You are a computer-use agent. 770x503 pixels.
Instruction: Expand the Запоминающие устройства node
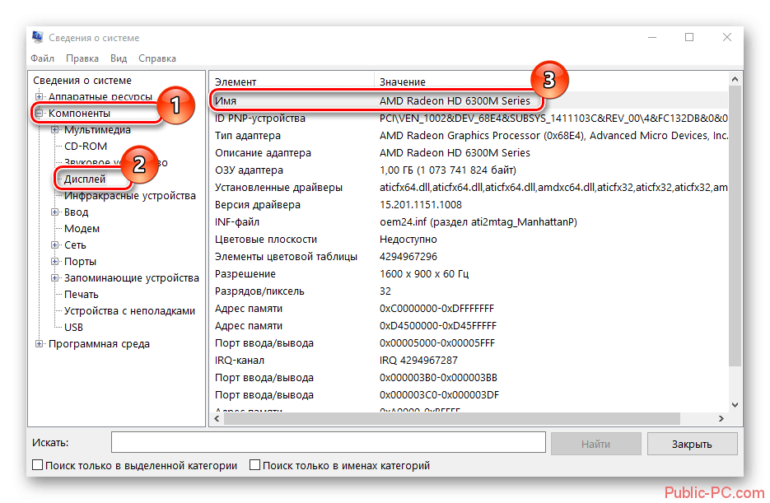point(55,278)
